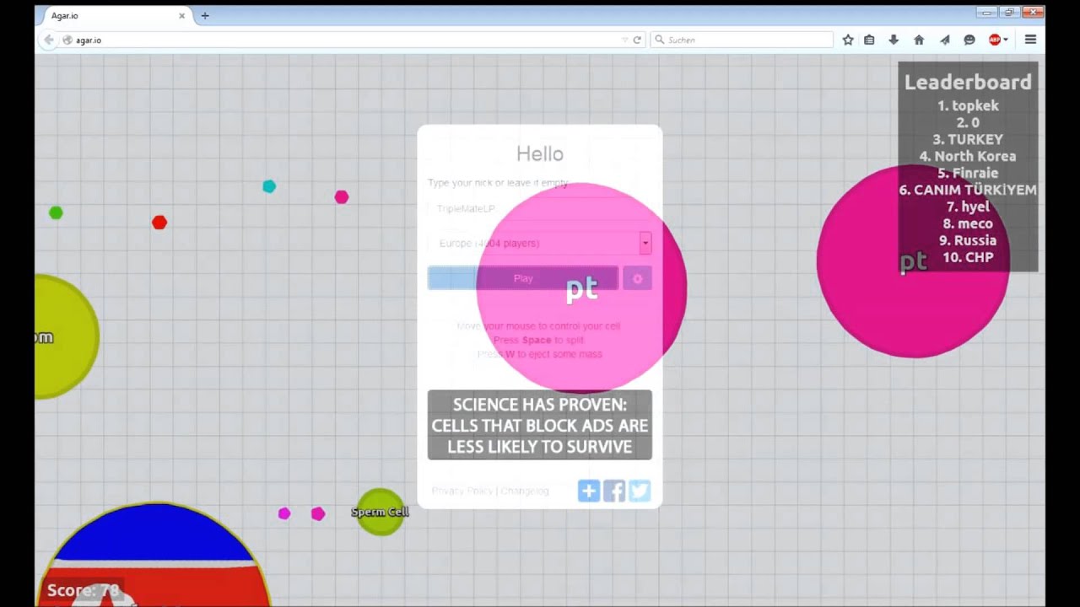Close the Agar.io tab
Image resolution: width=1080 pixels, height=607 pixels.
pos(181,15)
